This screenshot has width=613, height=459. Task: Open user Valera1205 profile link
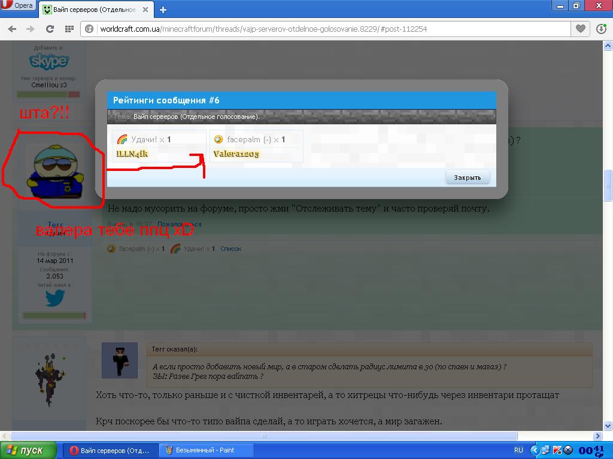point(236,154)
